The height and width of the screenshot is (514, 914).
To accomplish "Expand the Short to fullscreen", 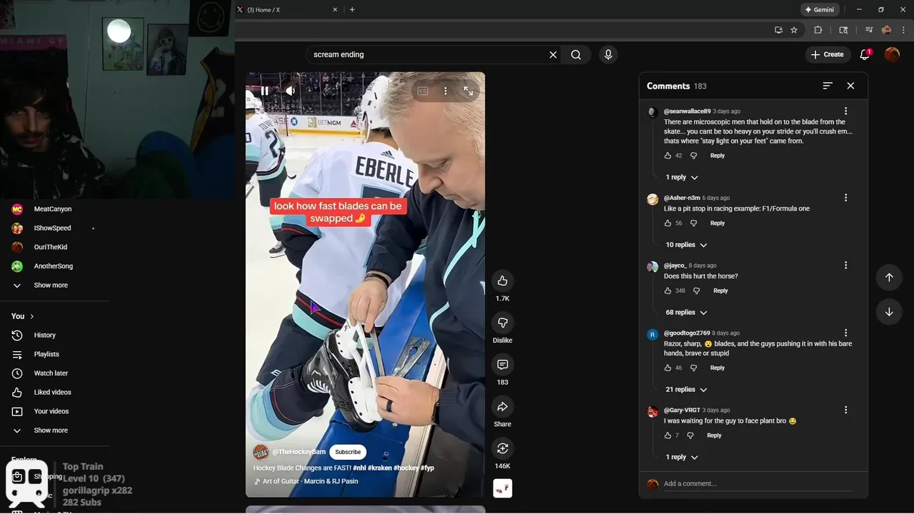I will click(x=468, y=91).
